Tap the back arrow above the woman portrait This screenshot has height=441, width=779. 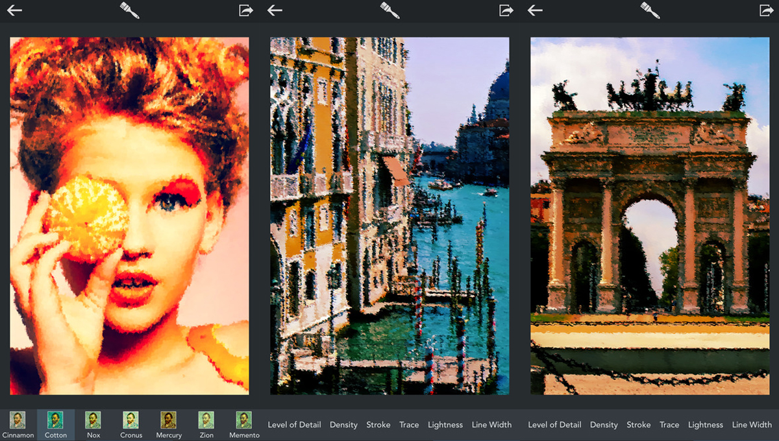point(14,10)
